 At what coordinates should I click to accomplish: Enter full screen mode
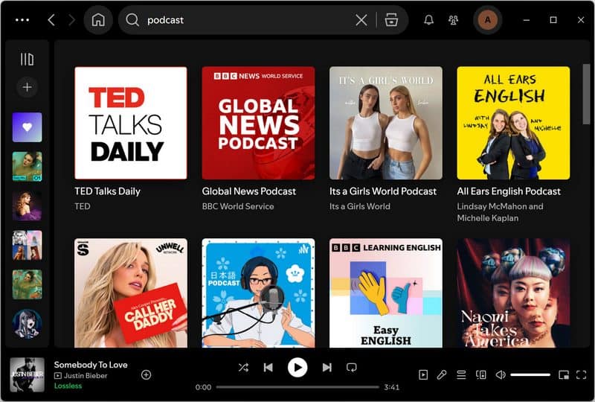pyautogui.click(x=581, y=375)
